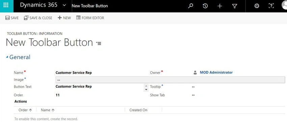The width and height of the screenshot is (287, 122).
Task: Click the Show Tab label
Action: coord(157,95)
